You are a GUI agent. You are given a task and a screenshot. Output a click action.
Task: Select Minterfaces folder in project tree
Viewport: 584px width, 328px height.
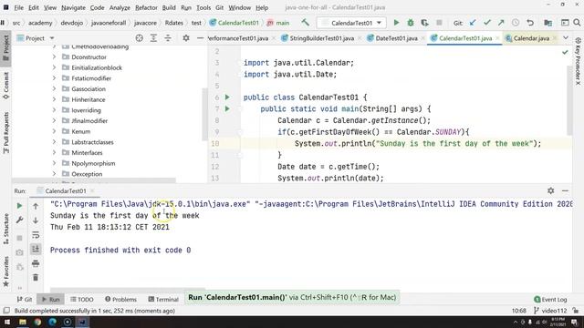click(x=87, y=152)
